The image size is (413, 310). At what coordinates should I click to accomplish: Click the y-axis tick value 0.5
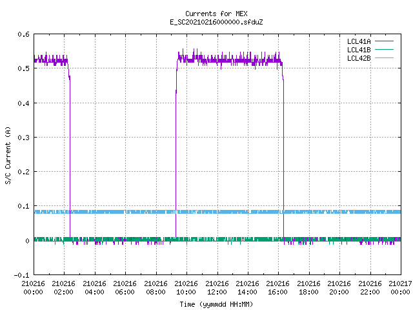23,68
